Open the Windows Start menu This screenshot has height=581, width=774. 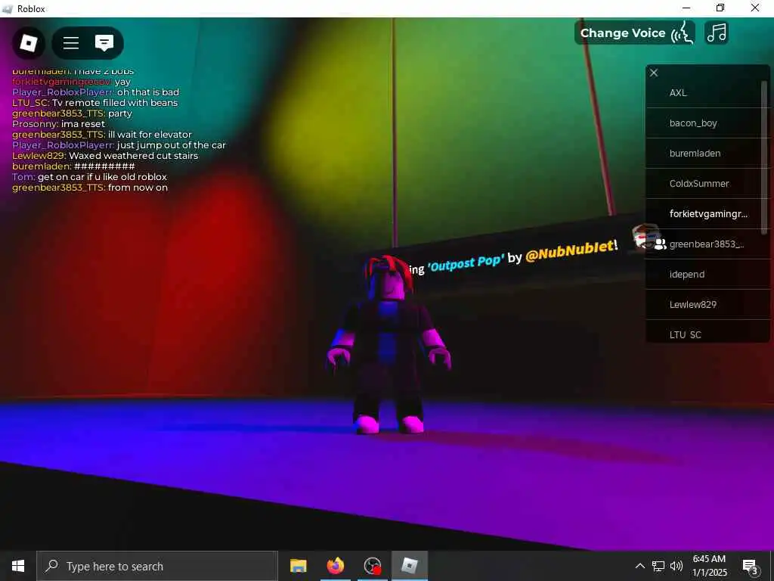click(18, 566)
